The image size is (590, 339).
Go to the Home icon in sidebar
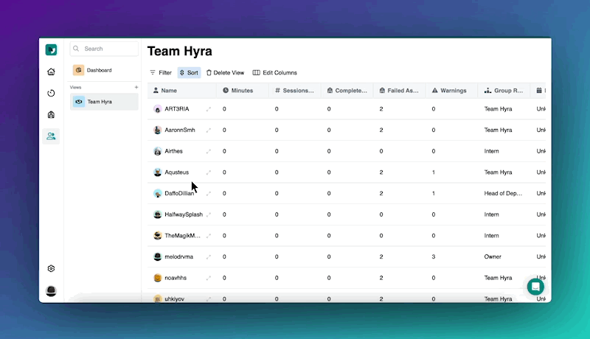pyautogui.click(x=51, y=71)
